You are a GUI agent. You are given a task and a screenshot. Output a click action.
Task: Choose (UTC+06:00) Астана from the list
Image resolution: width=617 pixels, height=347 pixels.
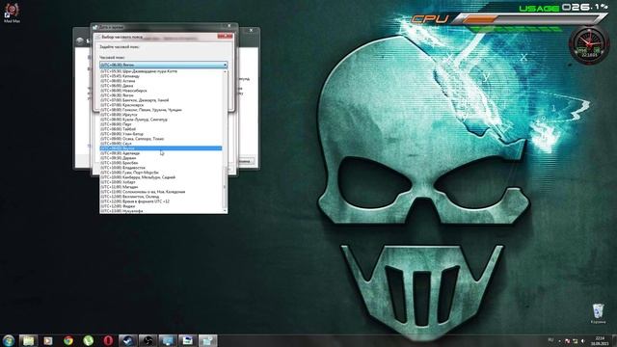161,81
